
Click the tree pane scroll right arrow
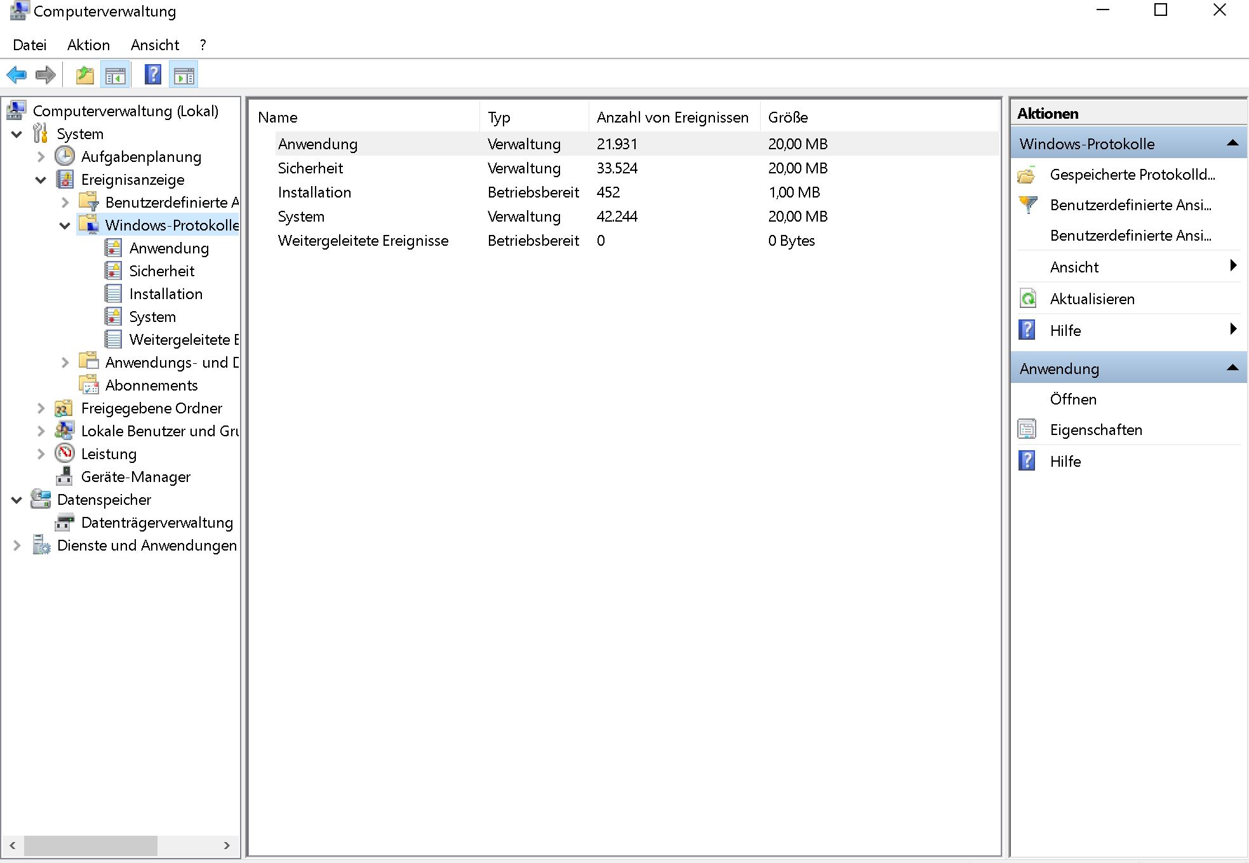(227, 845)
